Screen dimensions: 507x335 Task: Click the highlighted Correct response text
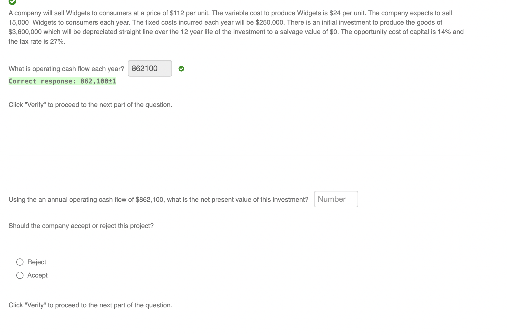tap(62, 81)
